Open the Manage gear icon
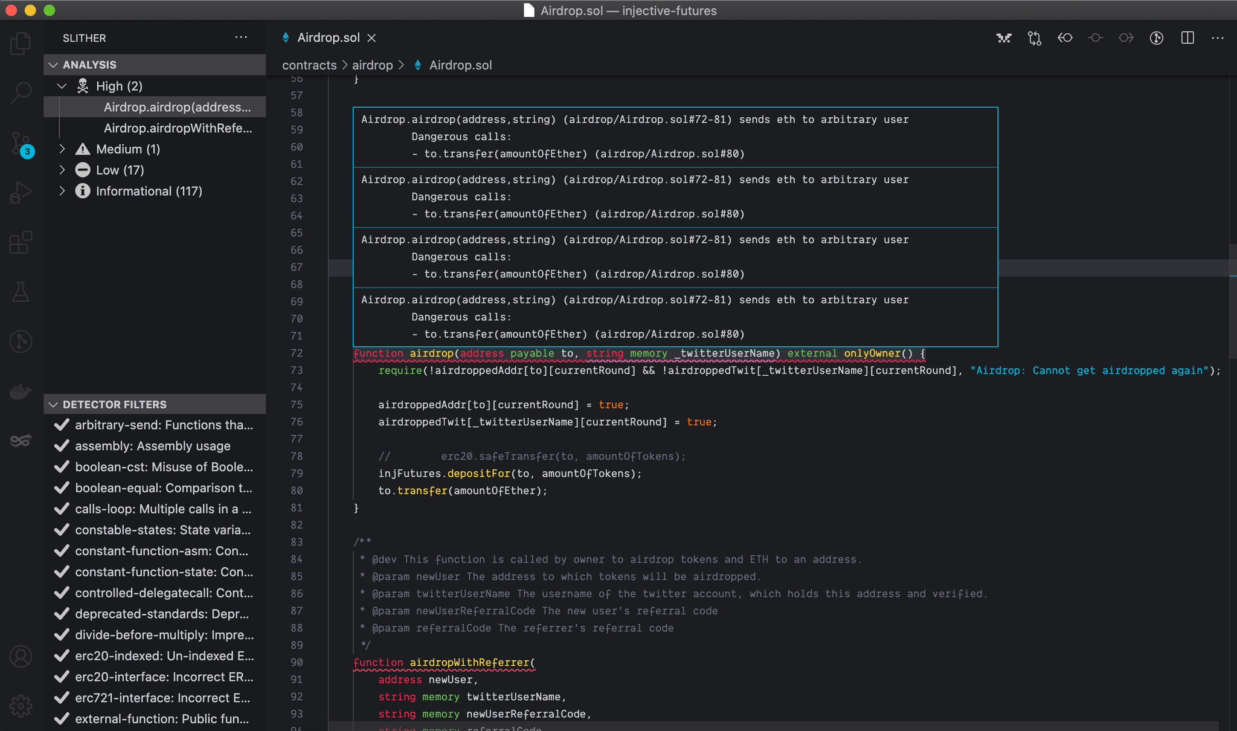Viewport: 1237px width, 731px height. 21,705
